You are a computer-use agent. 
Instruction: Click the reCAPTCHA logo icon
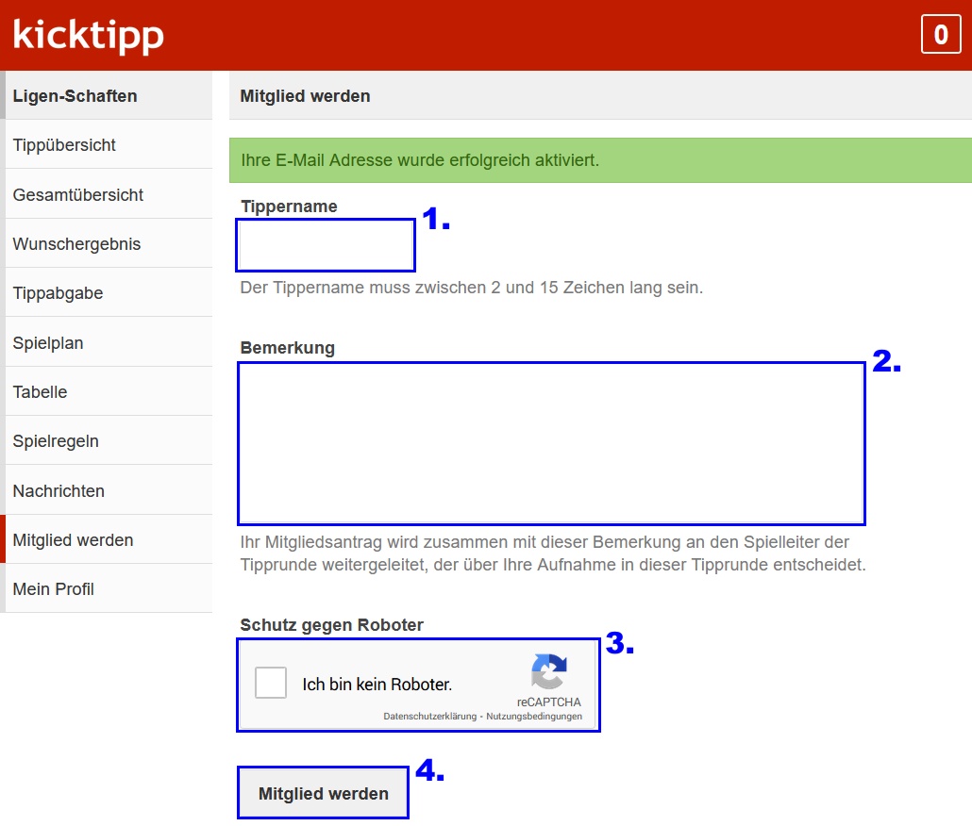point(548,671)
